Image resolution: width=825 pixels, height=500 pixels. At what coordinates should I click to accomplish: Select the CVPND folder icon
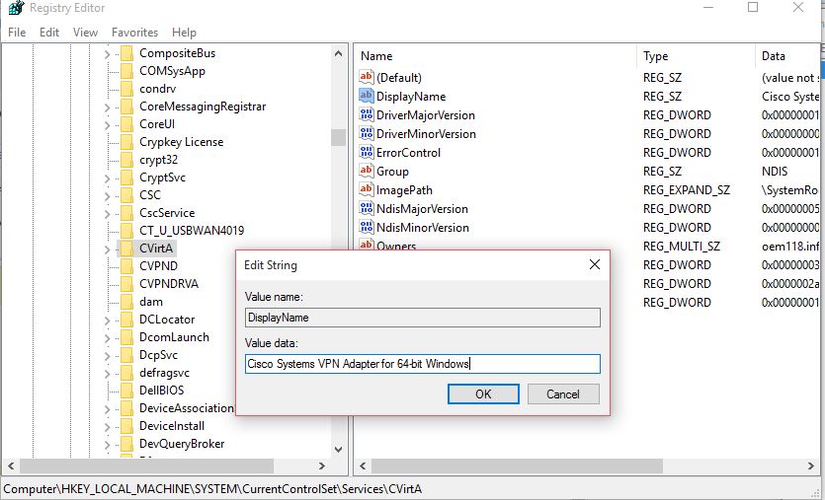click(x=126, y=266)
